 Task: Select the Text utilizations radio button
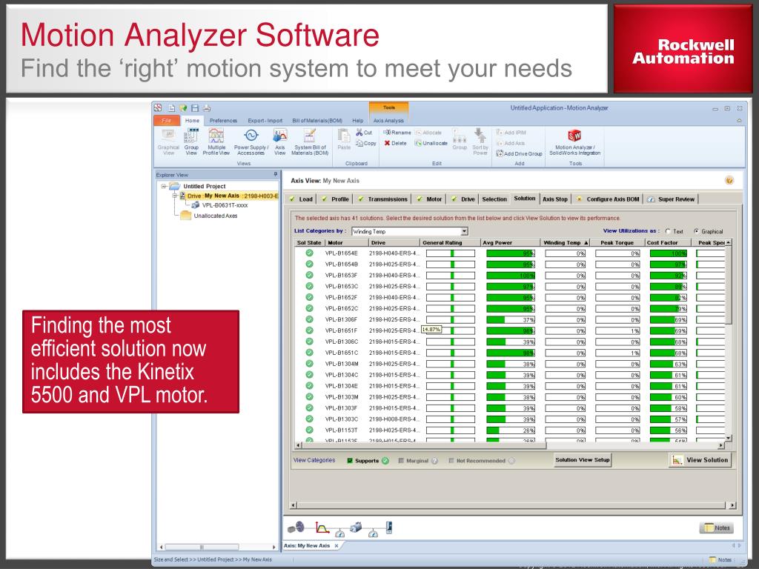[x=668, y=231]
